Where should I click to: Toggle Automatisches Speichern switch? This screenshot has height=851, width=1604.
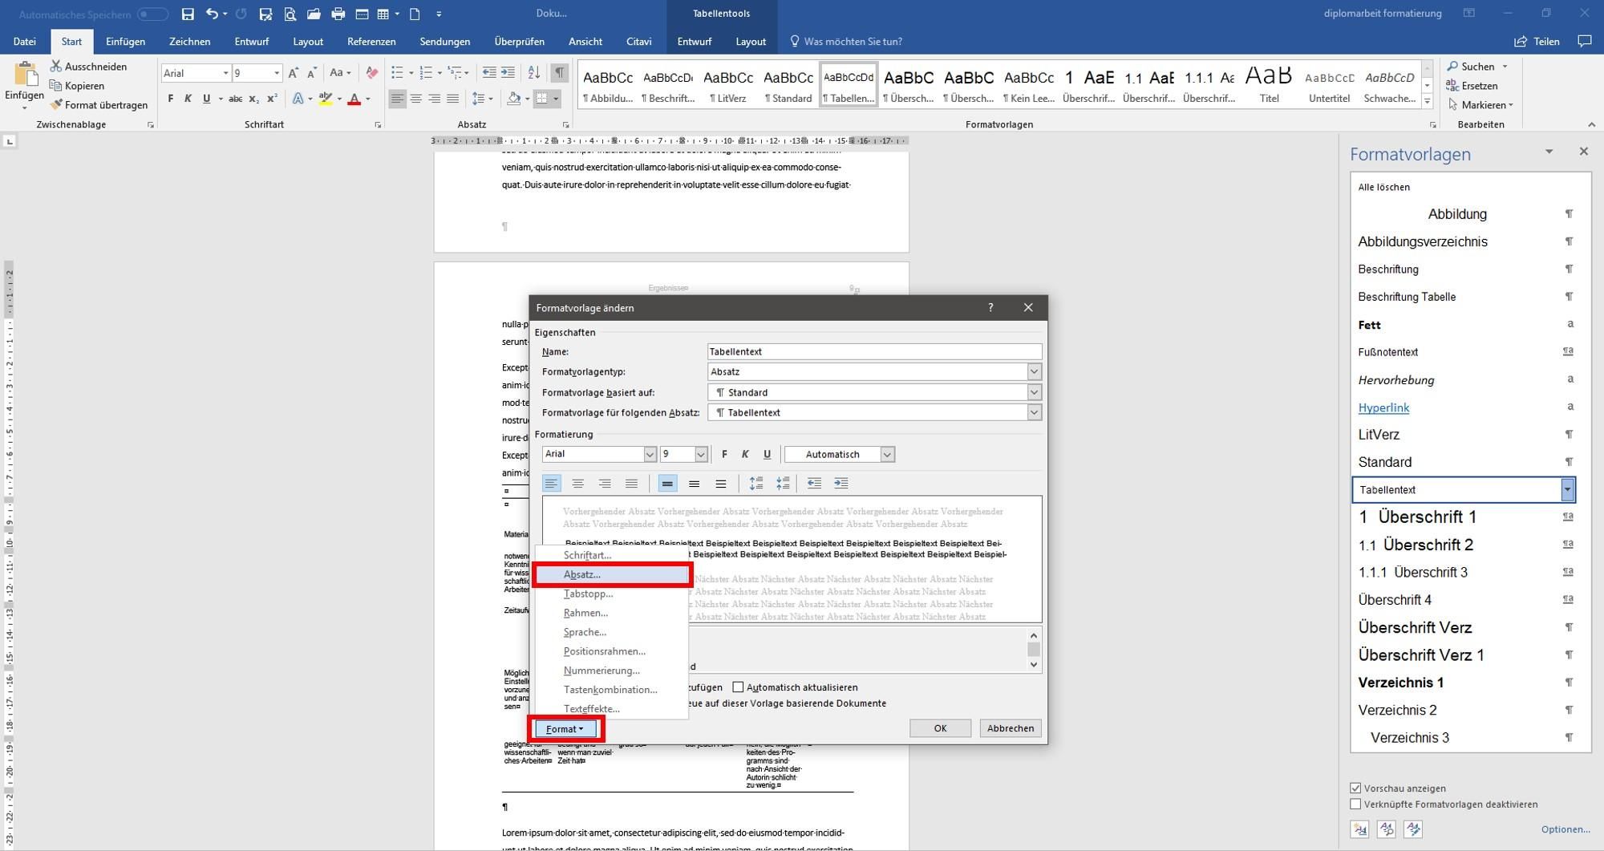tap(152, 14)
